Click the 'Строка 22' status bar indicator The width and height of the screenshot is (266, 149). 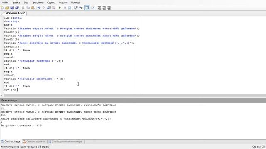click(259, 147)
